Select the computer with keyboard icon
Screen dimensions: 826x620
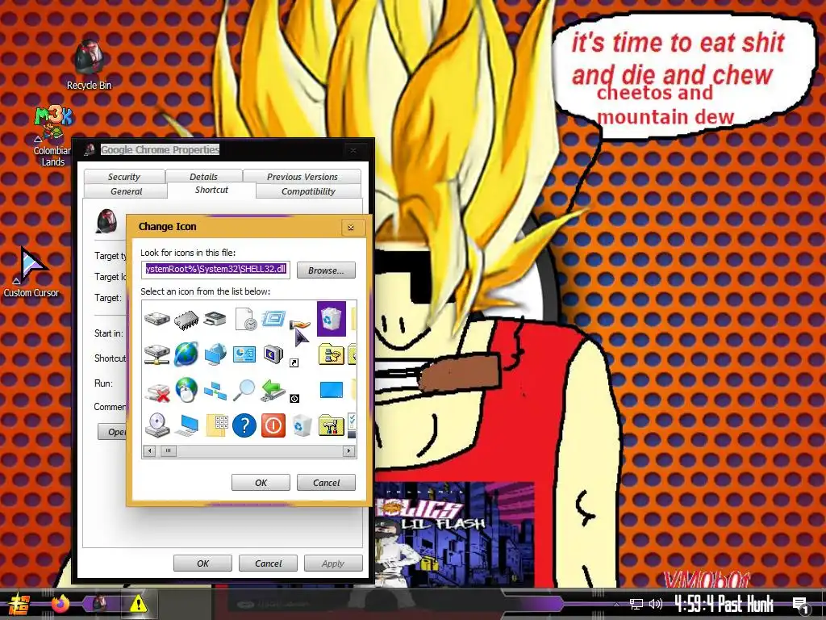[186, 425]
